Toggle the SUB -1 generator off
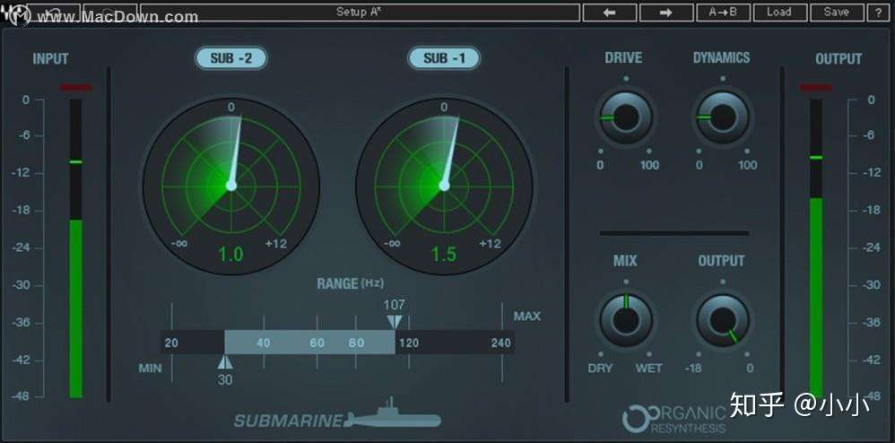The width and height of the screenshot is (895, 443). point(444,57)
